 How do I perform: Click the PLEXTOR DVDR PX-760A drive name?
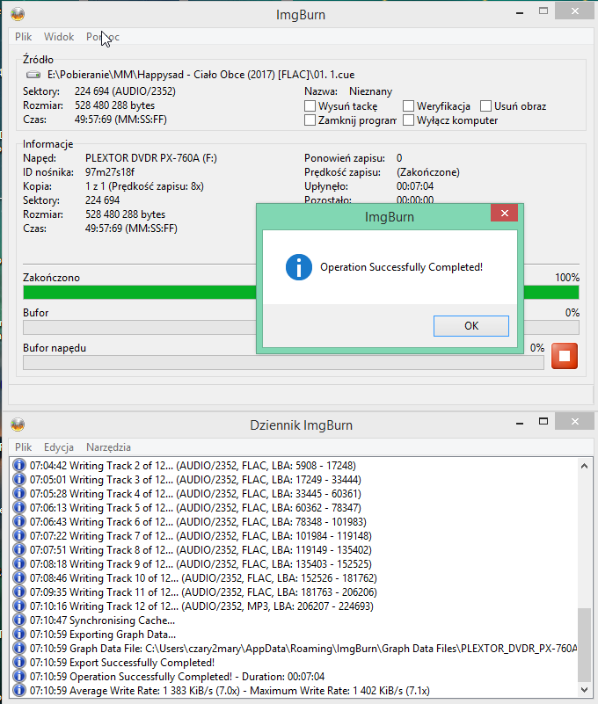(x=151, y=158)
